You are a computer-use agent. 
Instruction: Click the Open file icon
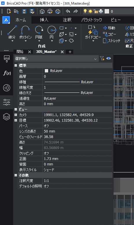tap(16, 11)
